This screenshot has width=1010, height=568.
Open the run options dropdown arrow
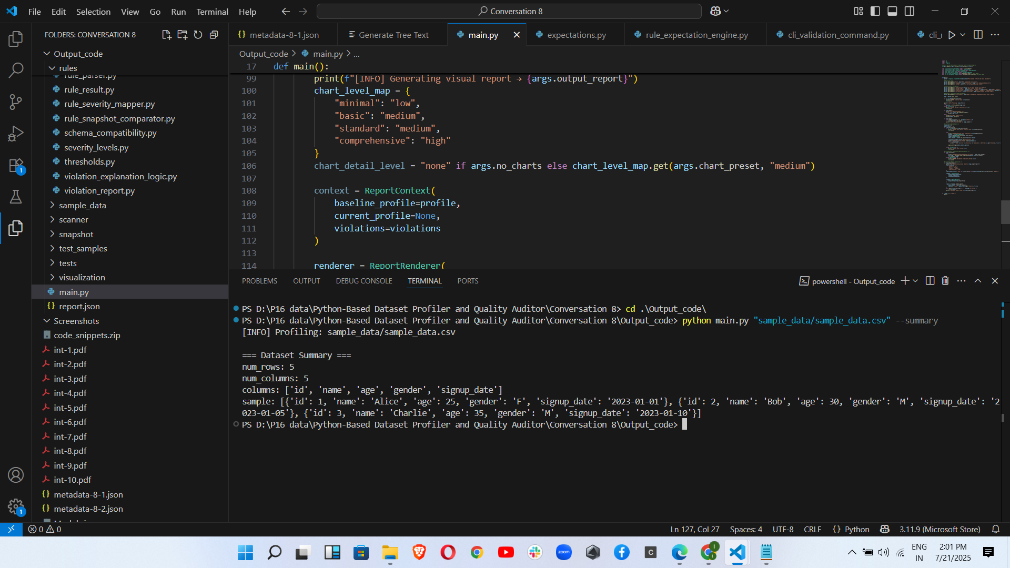(963, 35)
